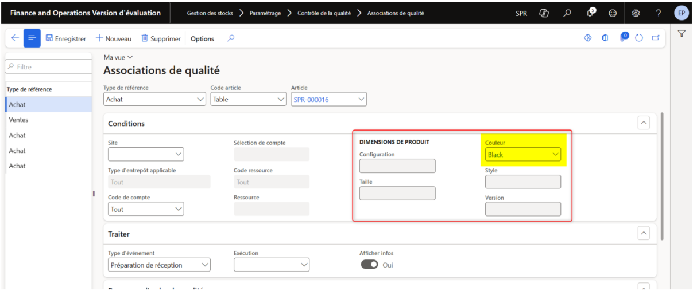This screenshot has height=291, width=693.
Task: Click the refresh page icon
Action: (639, 38)
